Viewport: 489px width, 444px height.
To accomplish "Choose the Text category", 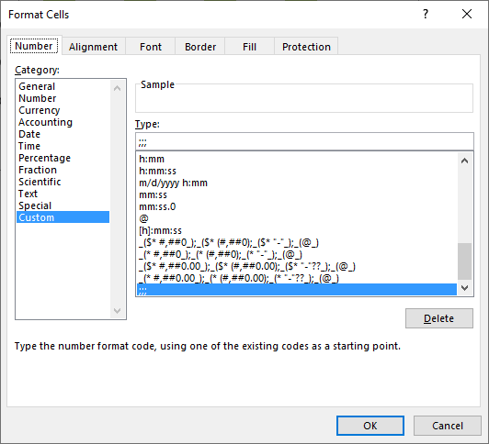I will tap(63, 194).
